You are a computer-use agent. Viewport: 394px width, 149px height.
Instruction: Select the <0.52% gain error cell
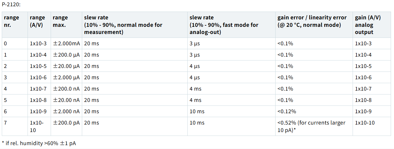coord(311,126)
